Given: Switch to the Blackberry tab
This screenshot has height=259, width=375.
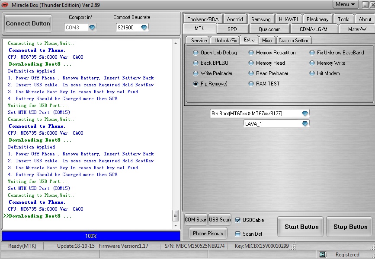Looking at the screenshot, I should [x=317, y=19].
